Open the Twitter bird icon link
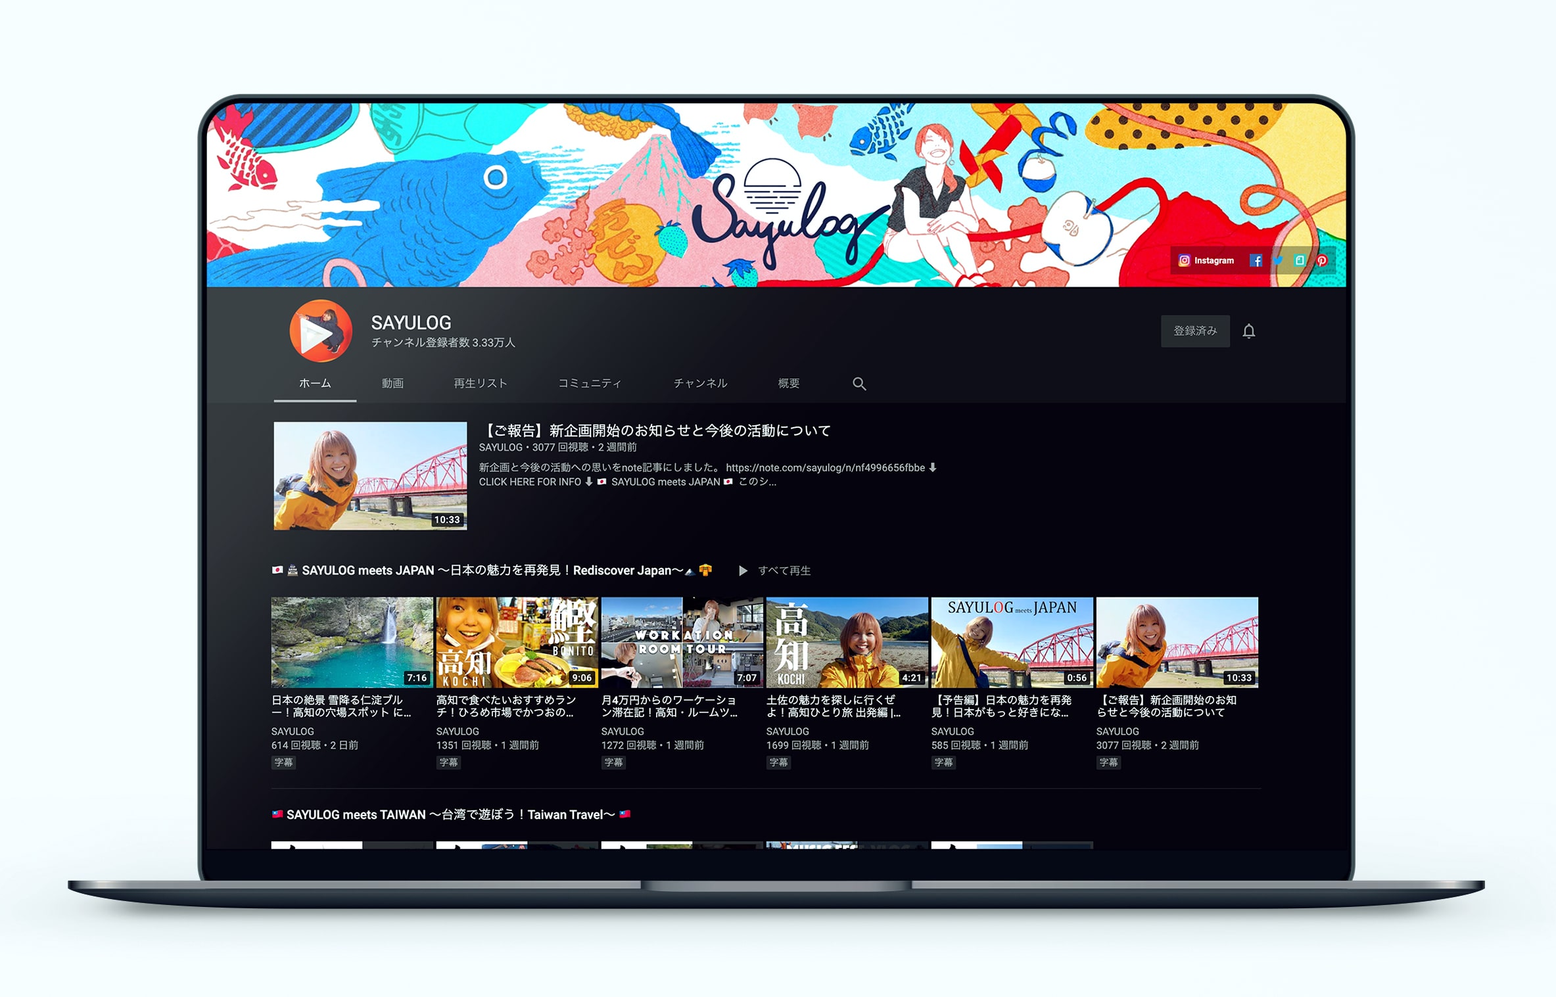Image resolution: width=1556 pixels, height=997 pixels. point(1278,260)
